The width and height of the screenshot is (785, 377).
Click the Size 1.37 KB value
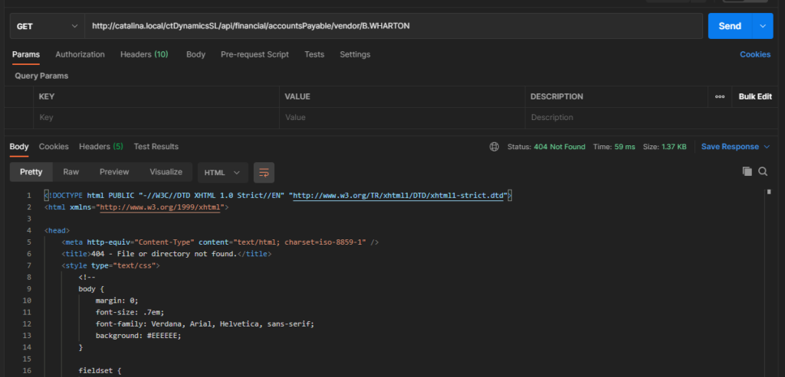[x=674, y=147]
